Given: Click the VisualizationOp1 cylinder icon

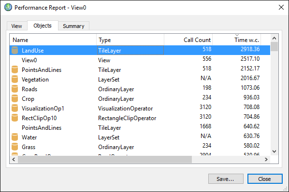Looking at the screenshot, I should click(x=15, y=108).
